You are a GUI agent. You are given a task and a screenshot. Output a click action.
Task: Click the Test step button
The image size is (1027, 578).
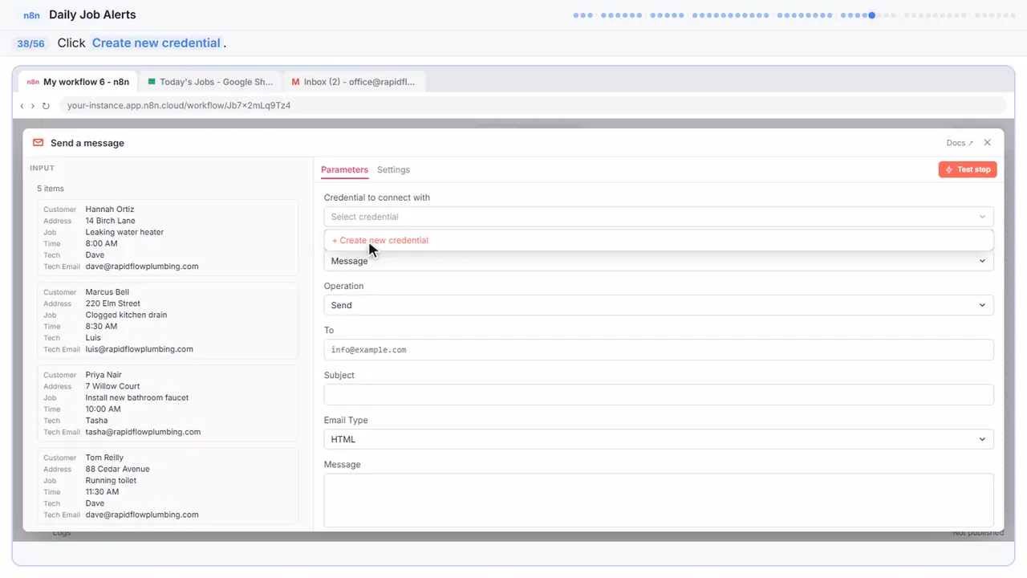pyautogui.click(x=968, y=169)
